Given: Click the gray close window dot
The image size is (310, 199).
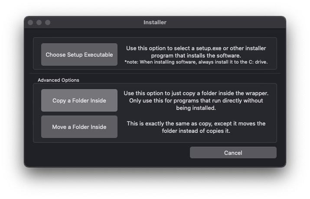Looking at the screenshot, I should click(30, 22).
